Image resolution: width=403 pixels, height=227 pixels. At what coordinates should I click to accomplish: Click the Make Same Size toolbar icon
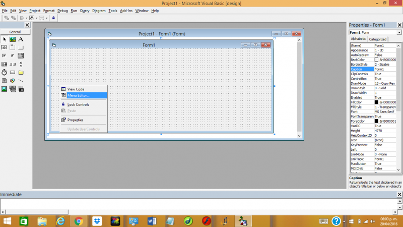coord(42,18)
